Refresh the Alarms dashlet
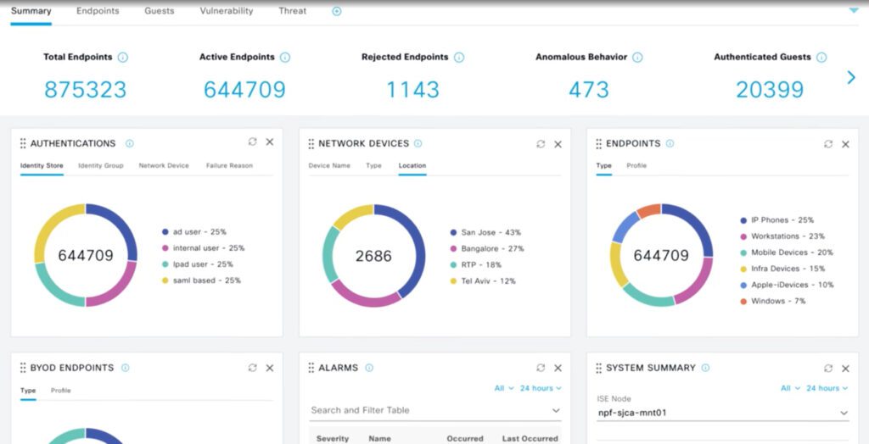 point(541,368)
